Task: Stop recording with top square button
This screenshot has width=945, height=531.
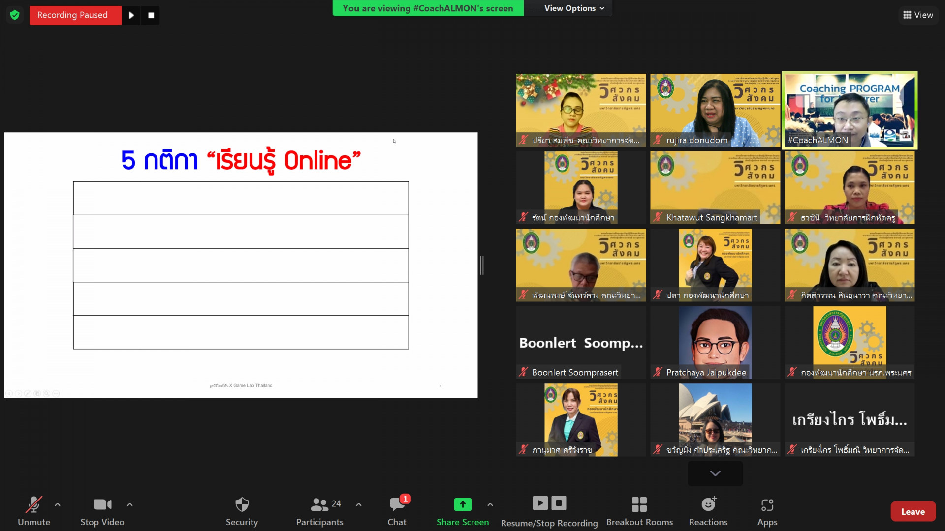Action: tap(151, 15)
